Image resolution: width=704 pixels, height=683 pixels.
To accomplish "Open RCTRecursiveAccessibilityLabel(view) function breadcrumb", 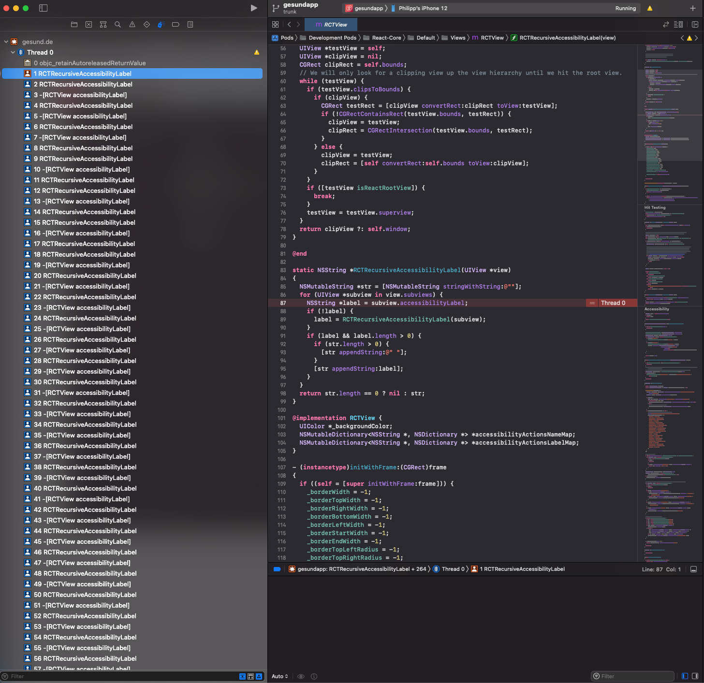I will pos(563,38).
